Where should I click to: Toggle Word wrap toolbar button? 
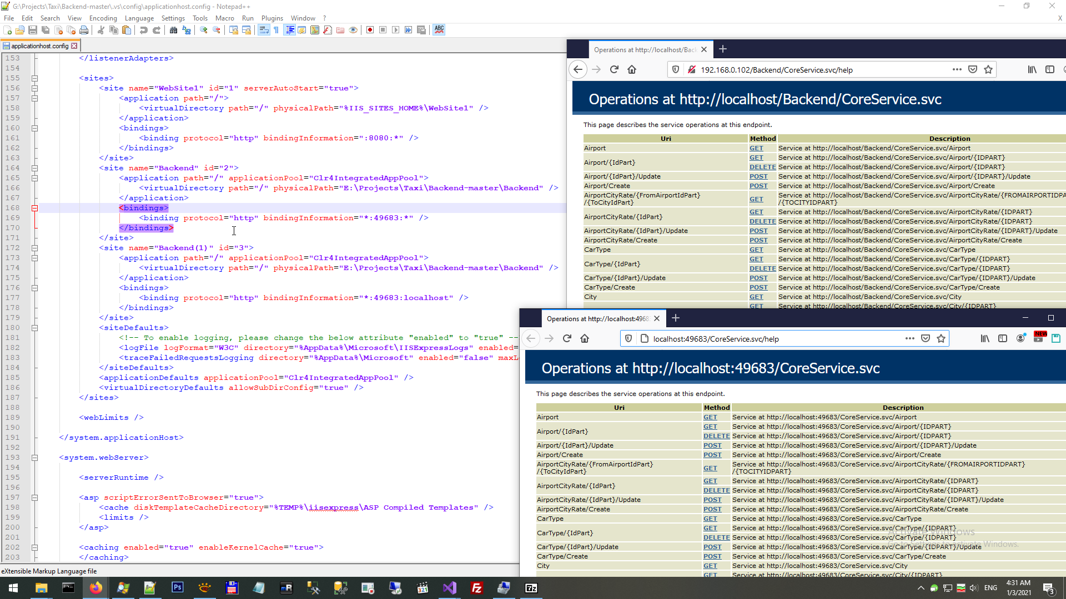264,30
